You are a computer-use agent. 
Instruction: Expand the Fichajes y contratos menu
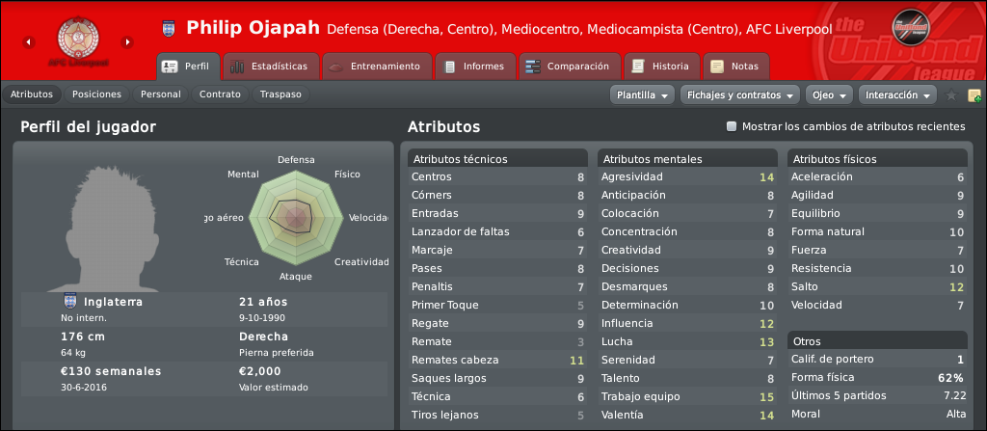740,95
